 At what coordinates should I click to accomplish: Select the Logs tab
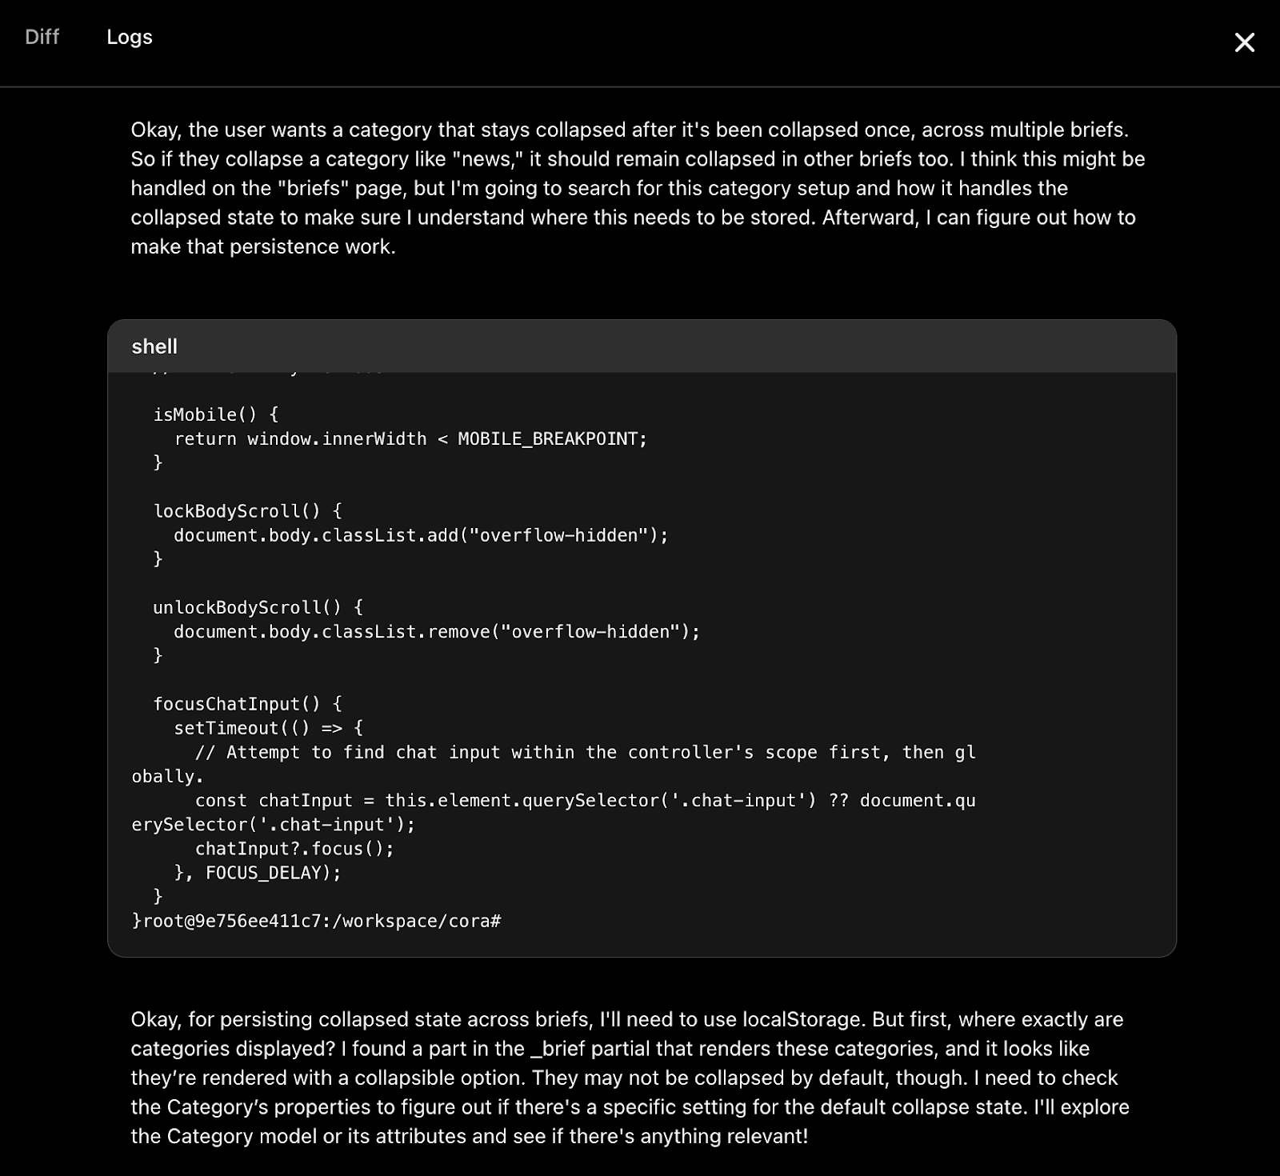point(130,37)
